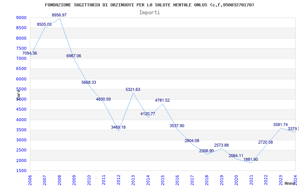The image size is (299, 187).
Task: Click the 4500 y-axis tick label
Action: click(21, 110)
